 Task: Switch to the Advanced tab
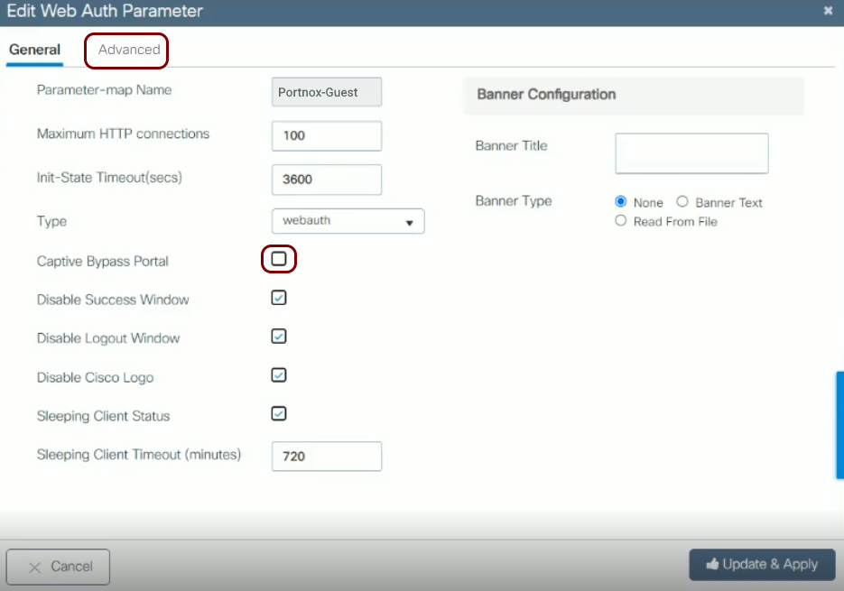pyautogui.click(x=128, y=50)
